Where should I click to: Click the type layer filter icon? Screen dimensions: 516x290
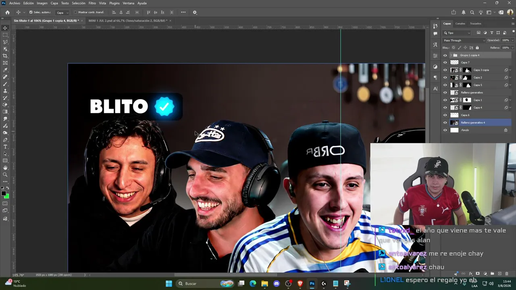pyautogui.click(x=491, y=33)
